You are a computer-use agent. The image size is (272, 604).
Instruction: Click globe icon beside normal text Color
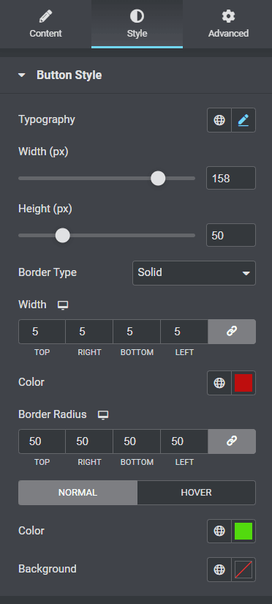pyautogui.click(x=219, y=532)
